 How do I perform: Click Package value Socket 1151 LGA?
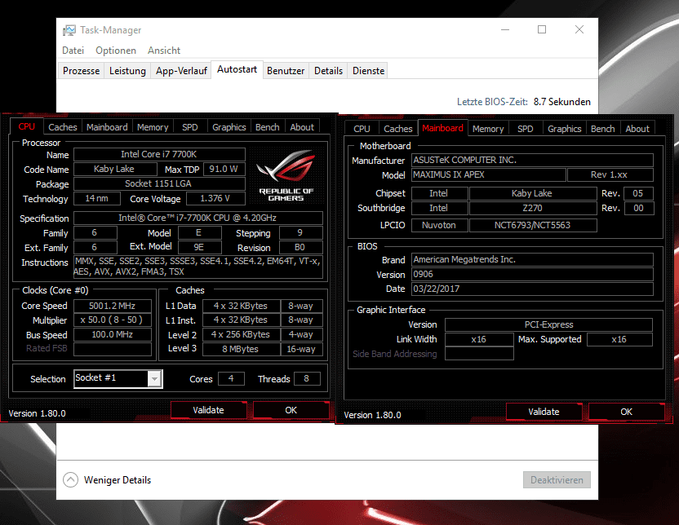coord(159,183)
